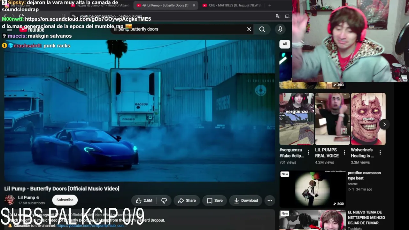The height and width of the screenshot is (230, 409).
Task: Subscribe to the Lil Pump channel
Action: 65,200
